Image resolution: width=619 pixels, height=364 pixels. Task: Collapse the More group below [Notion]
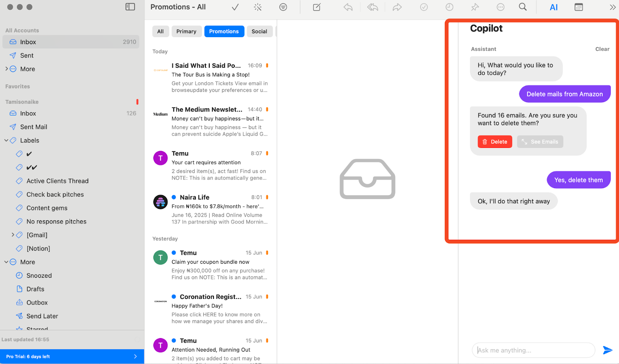[6, 262]
